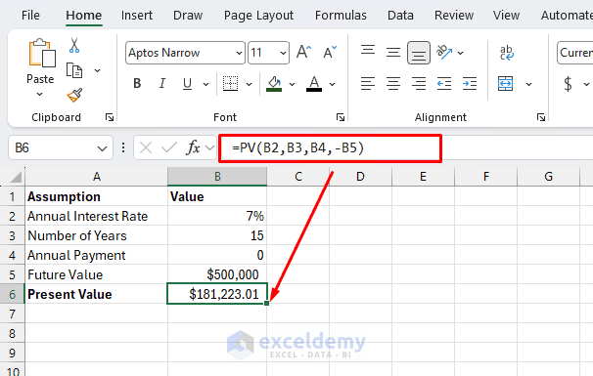The width and height of the screenshot is (593, 376).
Task: Apply borders with the Borders icon
Action: pos(230,83)
